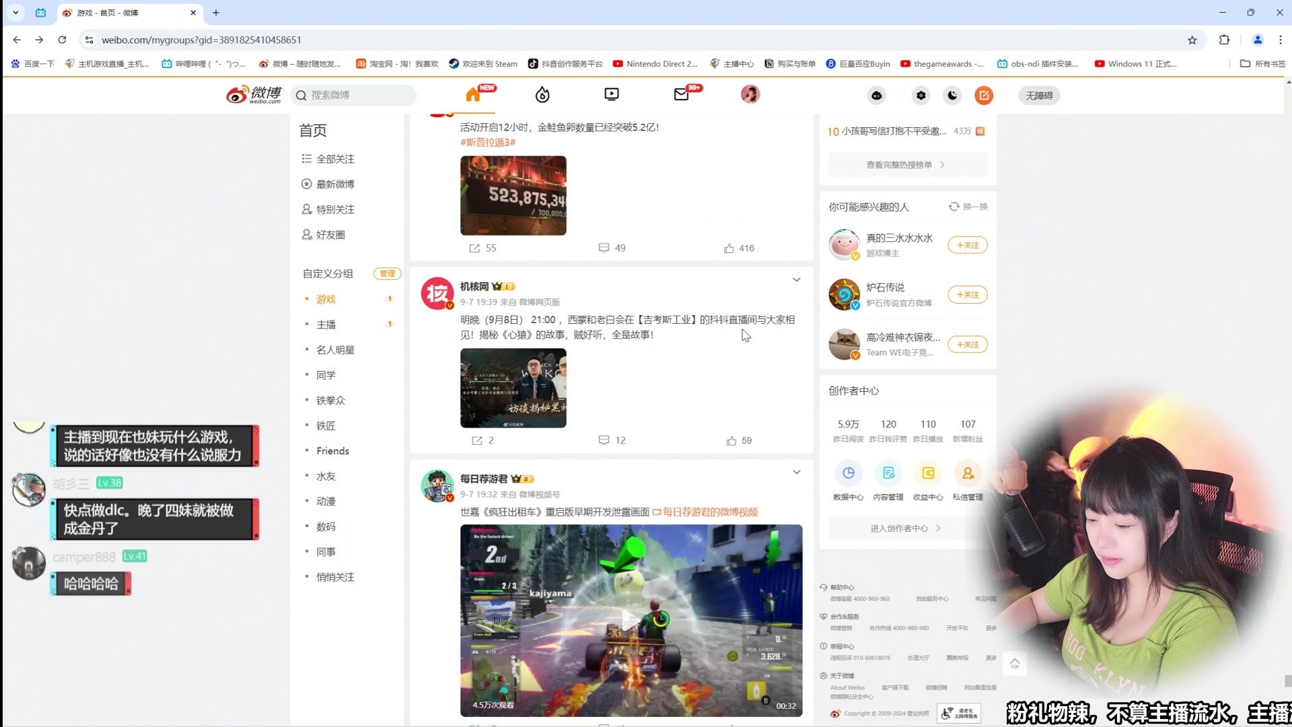Open the Nintendo Direct bookmark
Screen dimensions: 1292x727
coord(655,64)
